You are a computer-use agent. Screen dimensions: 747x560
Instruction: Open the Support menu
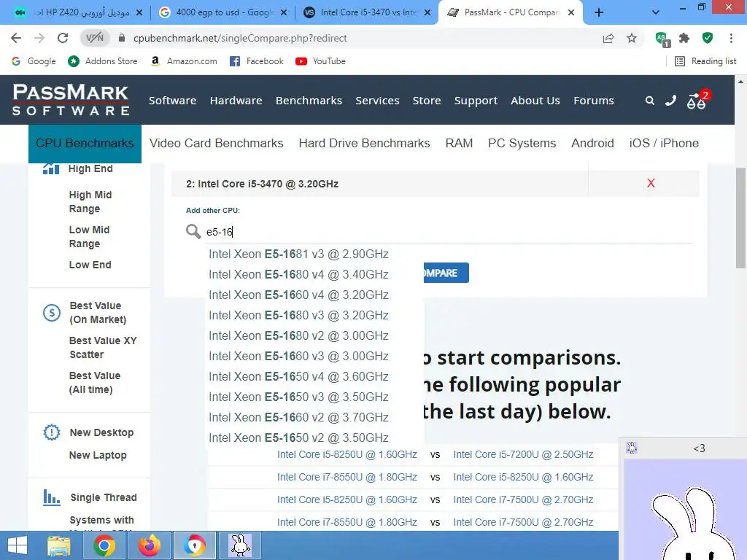476,101
